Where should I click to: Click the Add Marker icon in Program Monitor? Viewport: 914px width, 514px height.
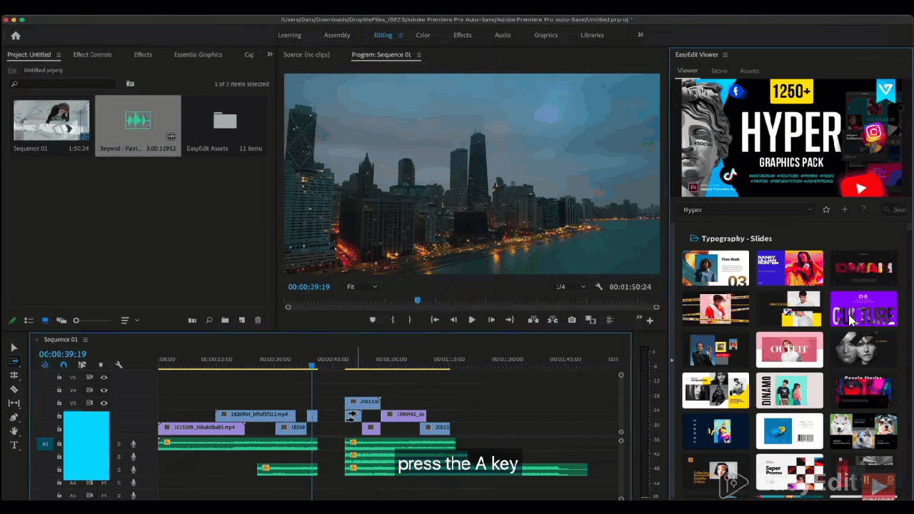click(x=372, y=320)
